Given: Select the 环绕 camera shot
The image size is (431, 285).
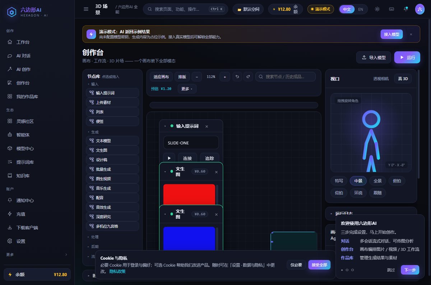Looking at the screenshot, I should 358,193.
